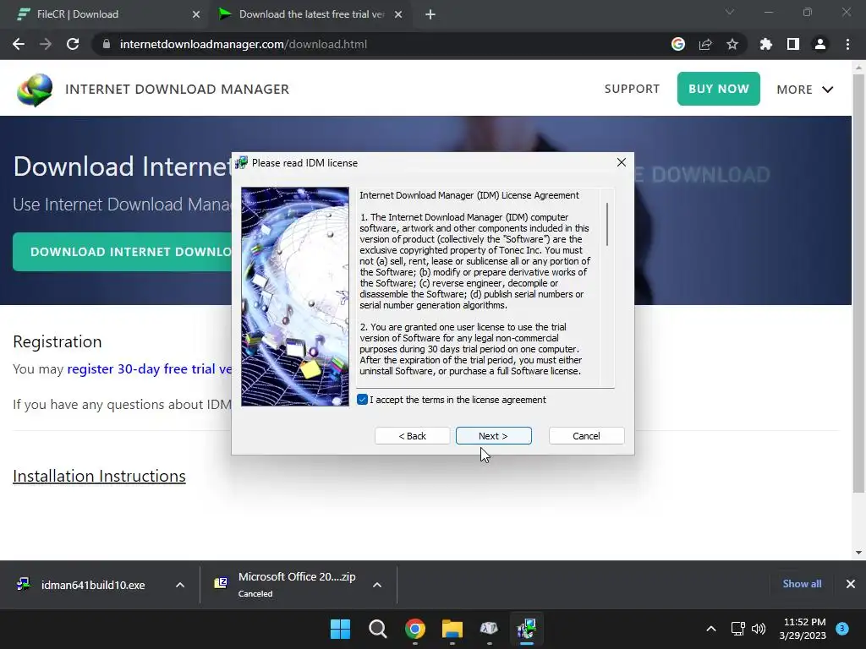Show hidden system tray icons
Viewport: 866px width, 649px height.
[711, 629]
